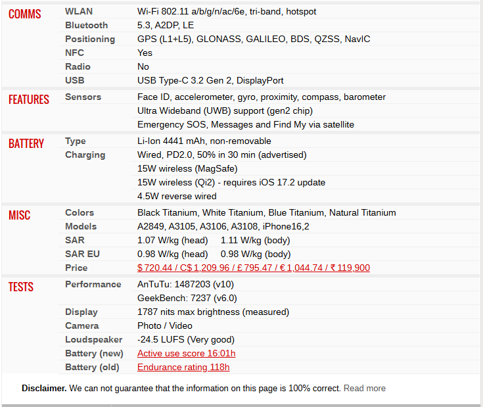The height and width of the screenshot is (407, 483).
Task: Click the Positioning spec label
Action: tap(90, 39)
